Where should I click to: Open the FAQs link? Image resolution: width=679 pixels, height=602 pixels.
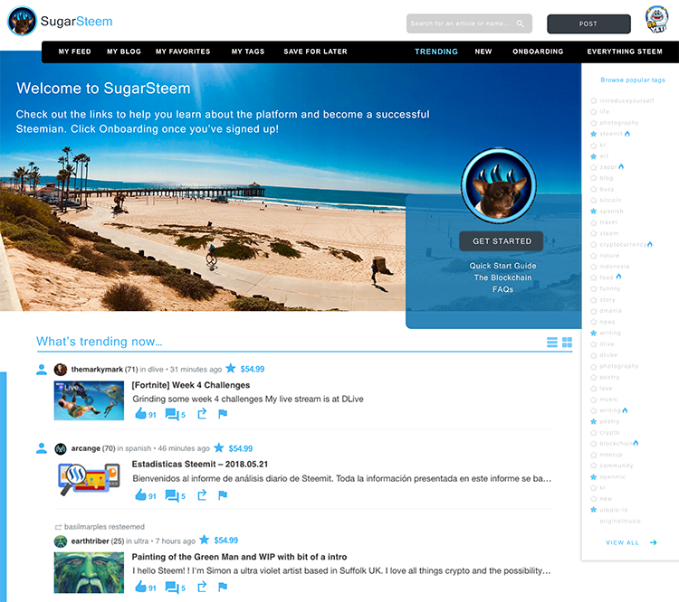502,289
